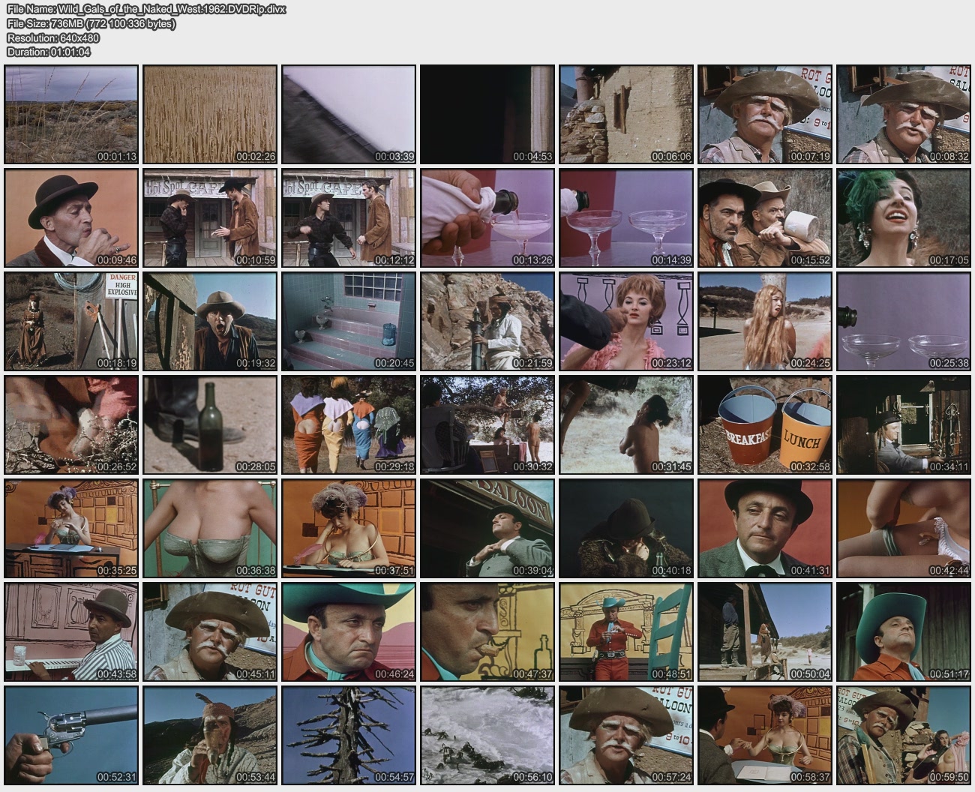Open the Saloon sign frame at 00:39:04
This screenshot has height=792, width=975.
point(487,529)
